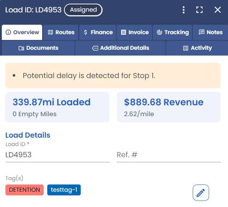
Task: Go to the Invoice tab
Action: (135, 32)
